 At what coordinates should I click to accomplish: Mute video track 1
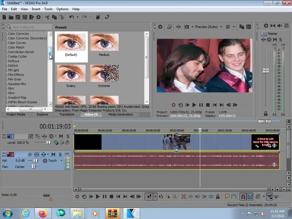click(x=61, y=136)
